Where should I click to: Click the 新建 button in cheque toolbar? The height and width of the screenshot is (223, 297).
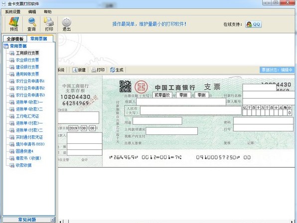[x=79, y=70]
